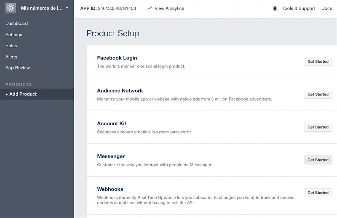337x218 pixels.
Task: Click the Messenger product heading
Action: coord(111,156)
